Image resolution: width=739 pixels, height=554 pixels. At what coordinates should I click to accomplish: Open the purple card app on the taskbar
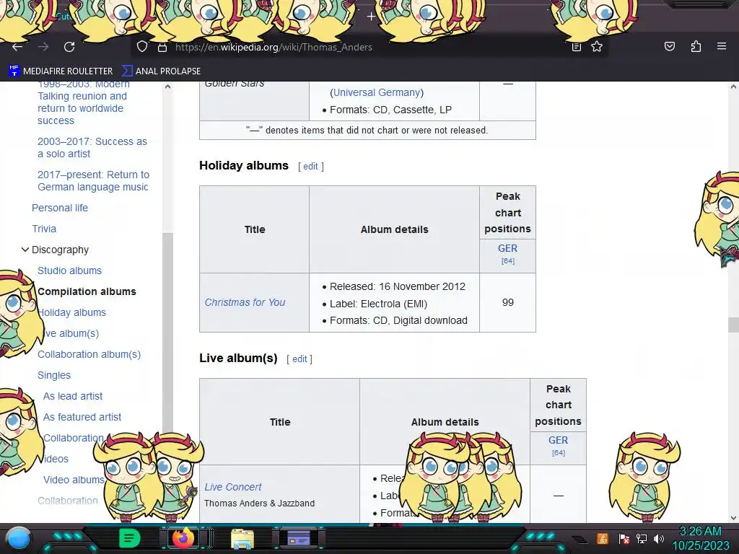coord(298,538)
